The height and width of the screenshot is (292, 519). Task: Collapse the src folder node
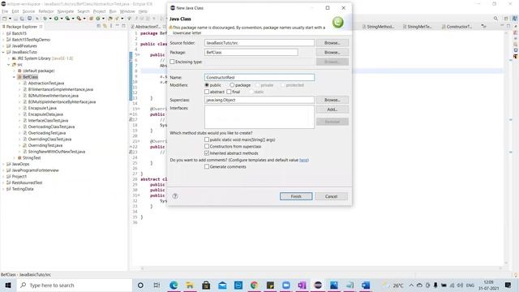pos(9,65)
